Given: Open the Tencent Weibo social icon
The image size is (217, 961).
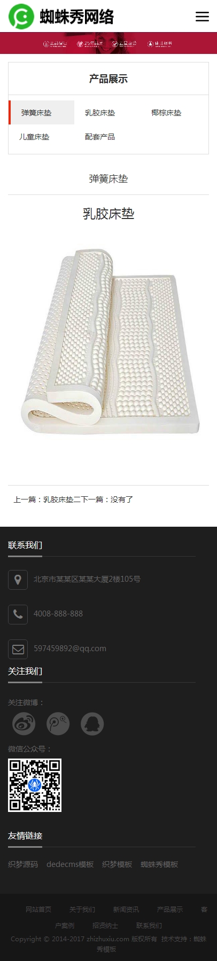Looking at the screenshot, I should [58, 724].
